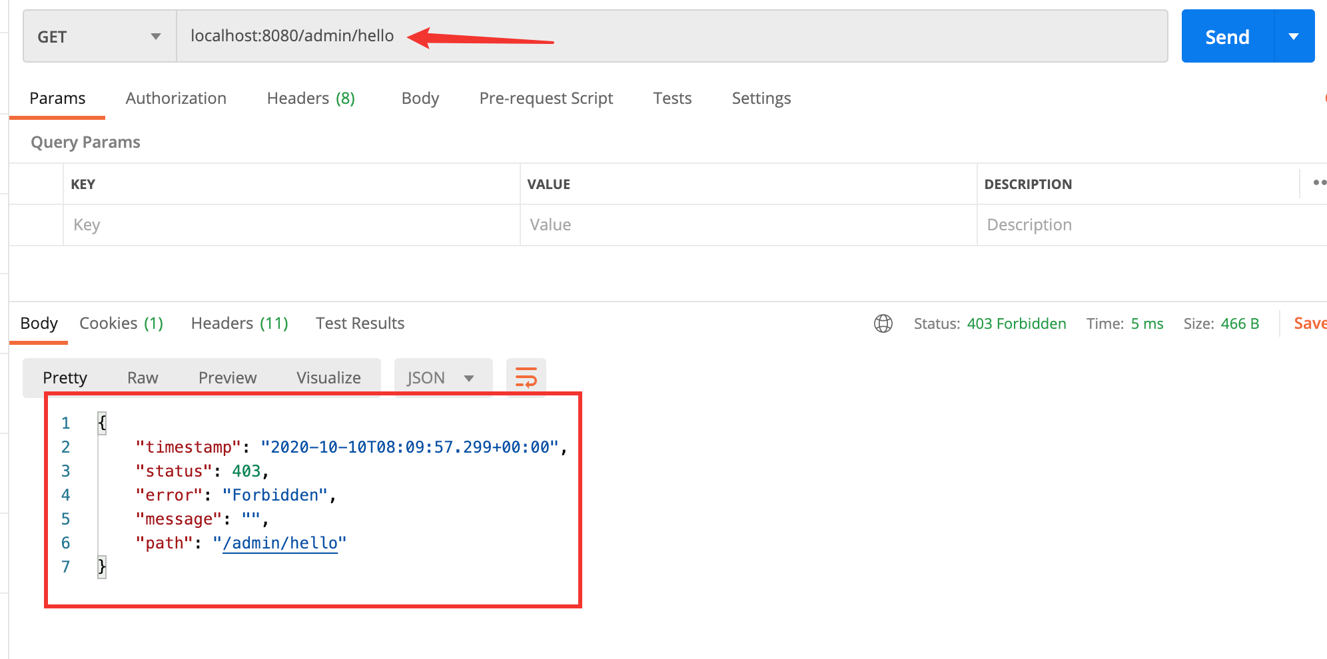
Task: Open the JSON format dropdown
Action: pos(443,378)
